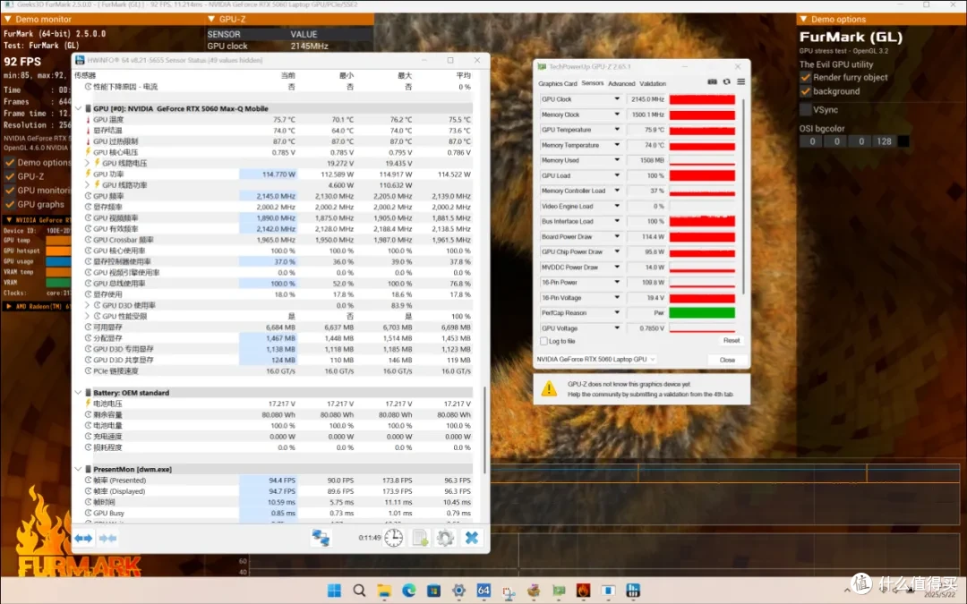Viewport: 967px width, 604px height.
Task: Launch Microsoft Edge from taskbar
Action: (x=409, y=591)
